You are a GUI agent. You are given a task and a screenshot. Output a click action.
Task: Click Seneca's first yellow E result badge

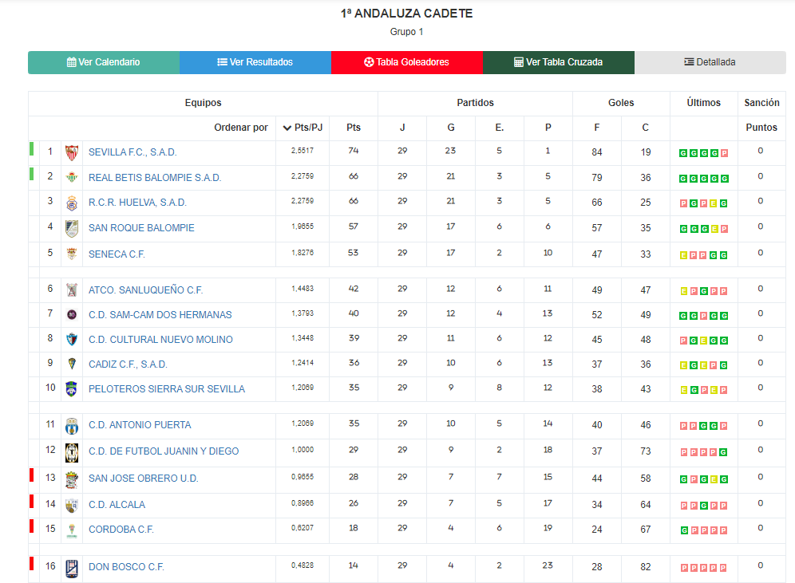(x=683, y=256)
